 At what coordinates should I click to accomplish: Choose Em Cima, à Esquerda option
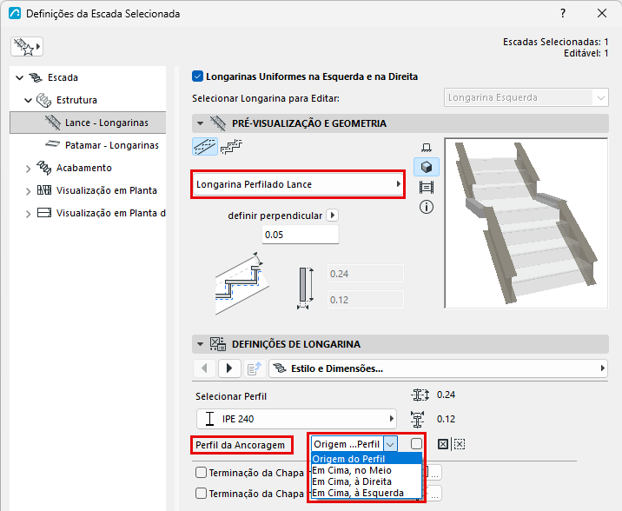point(366,493)
